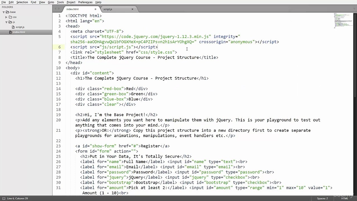This screenshot has height=201, width=357.
Task: Click the jQuery CDN URL string
Action: (x=155, y=37)
